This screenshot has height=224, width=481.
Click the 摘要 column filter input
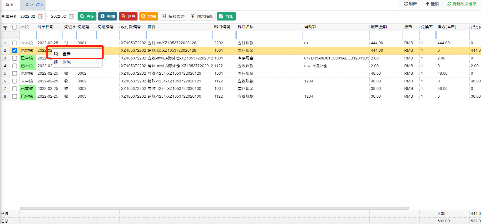pyautogui.click(x=179, y=35)
